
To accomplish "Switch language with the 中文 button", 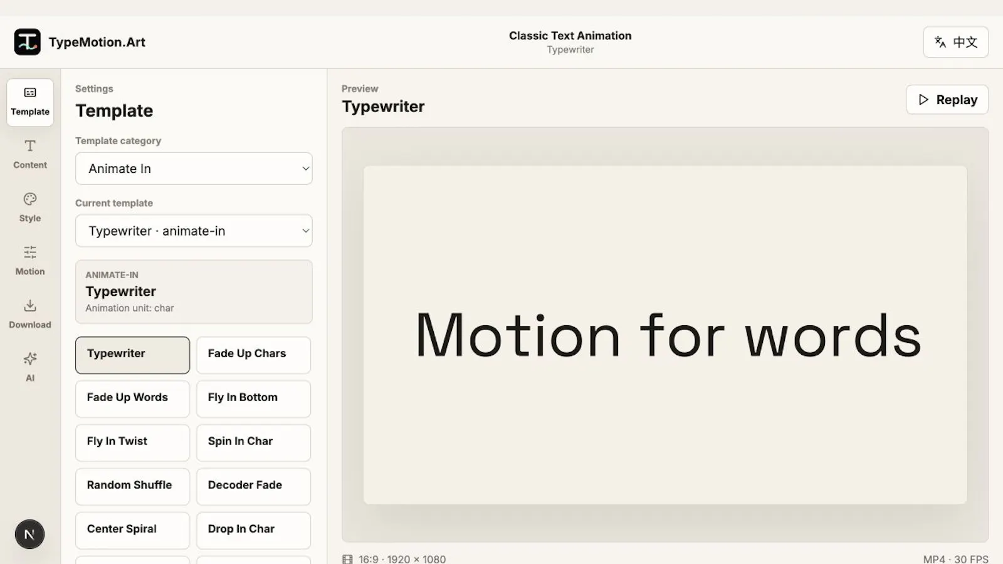I will click(x=955, y=42).
